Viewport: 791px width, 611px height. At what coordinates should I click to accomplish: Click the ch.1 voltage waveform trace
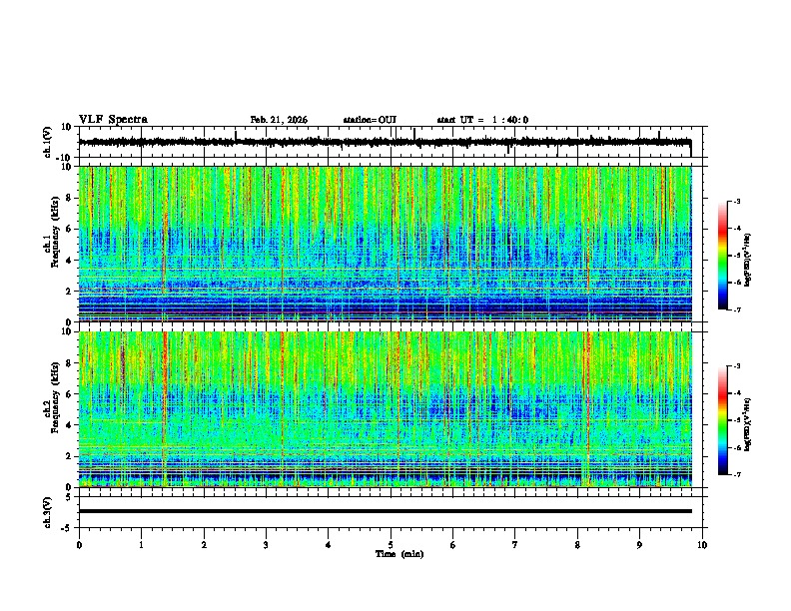[x=385, y=142]
